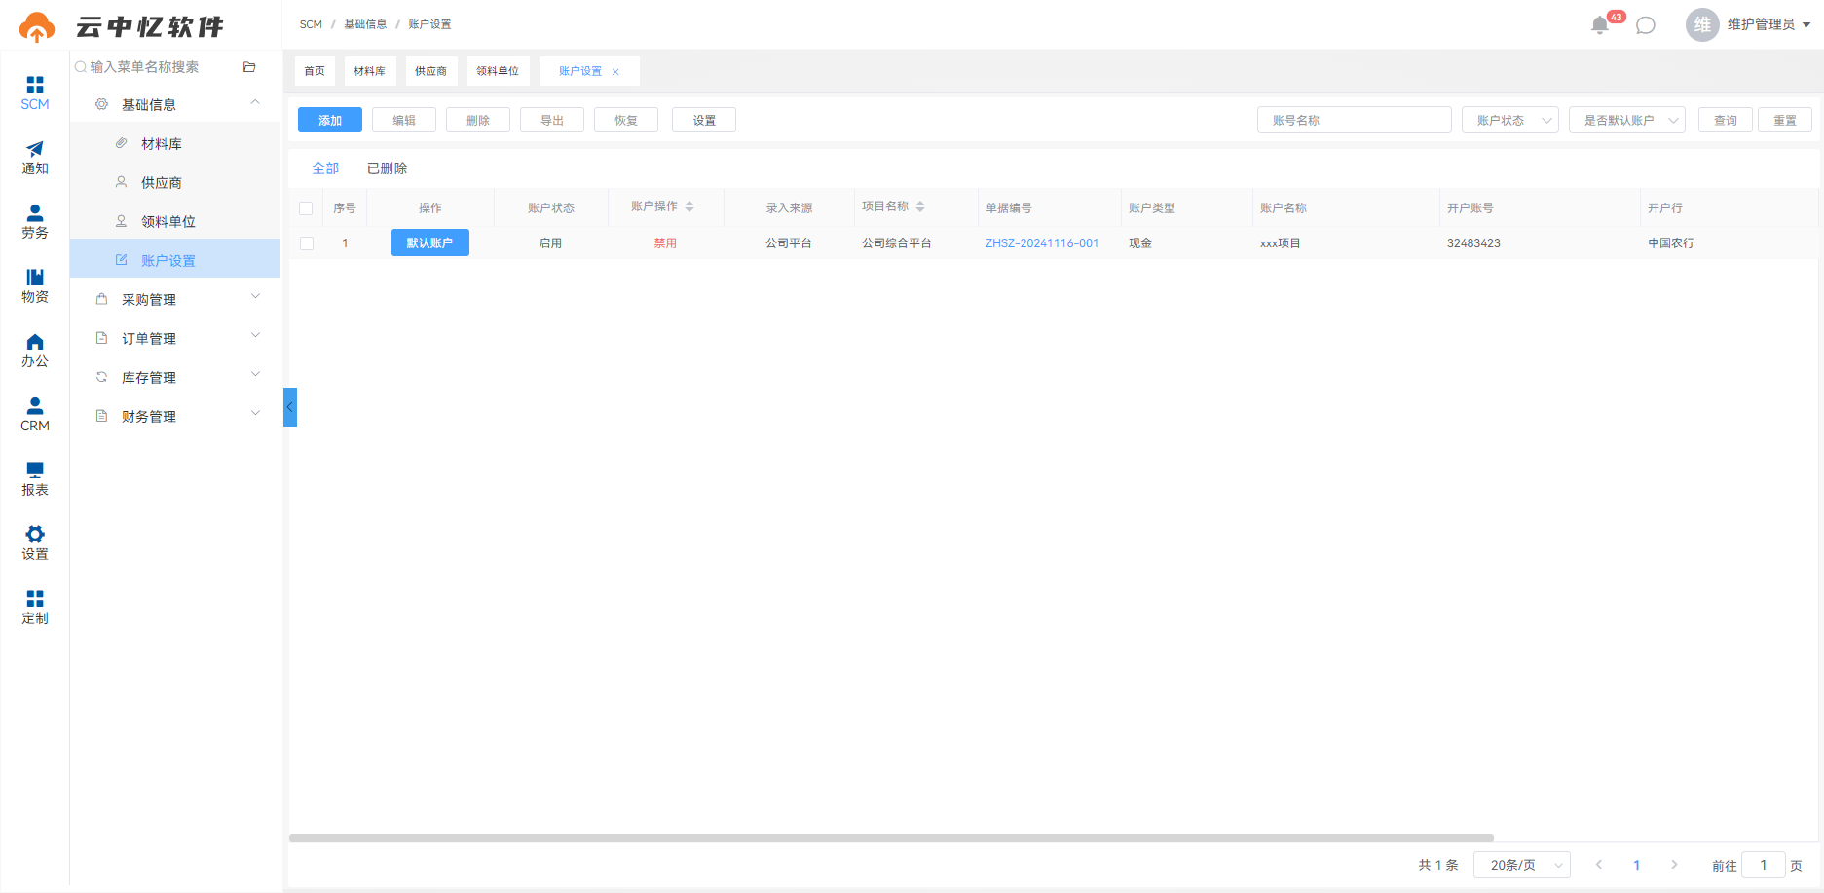The image size is (1824, 893).
Task: Click the horizontal table scrollbar
Action: (x=891, y=837)
